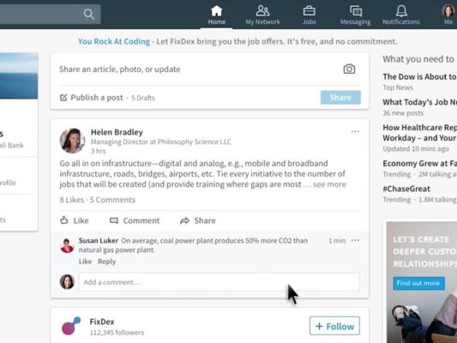This screenshot has height=343, width=457.
Task: Open the Jobs briefcase icon
Action: pyautogui.click(x=309, y=11)
